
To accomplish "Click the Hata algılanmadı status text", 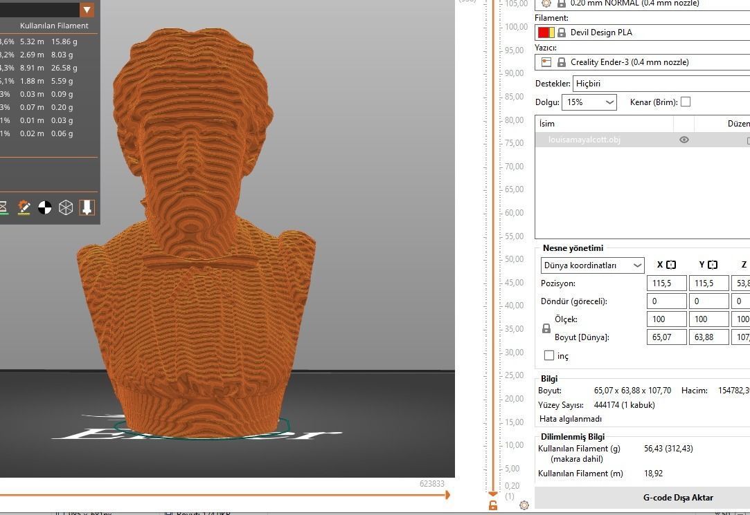I will (x=570, y=419).
